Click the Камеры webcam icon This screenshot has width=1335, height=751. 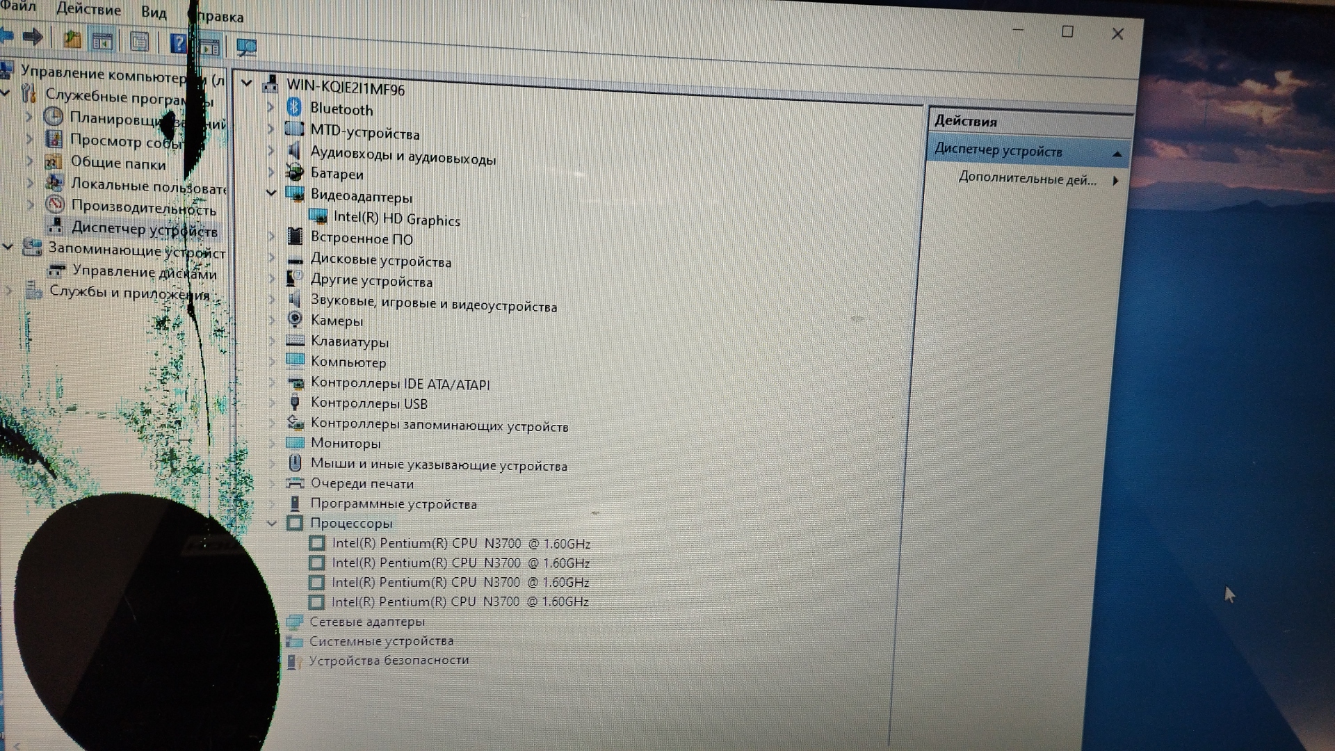[x=295, y=319]
